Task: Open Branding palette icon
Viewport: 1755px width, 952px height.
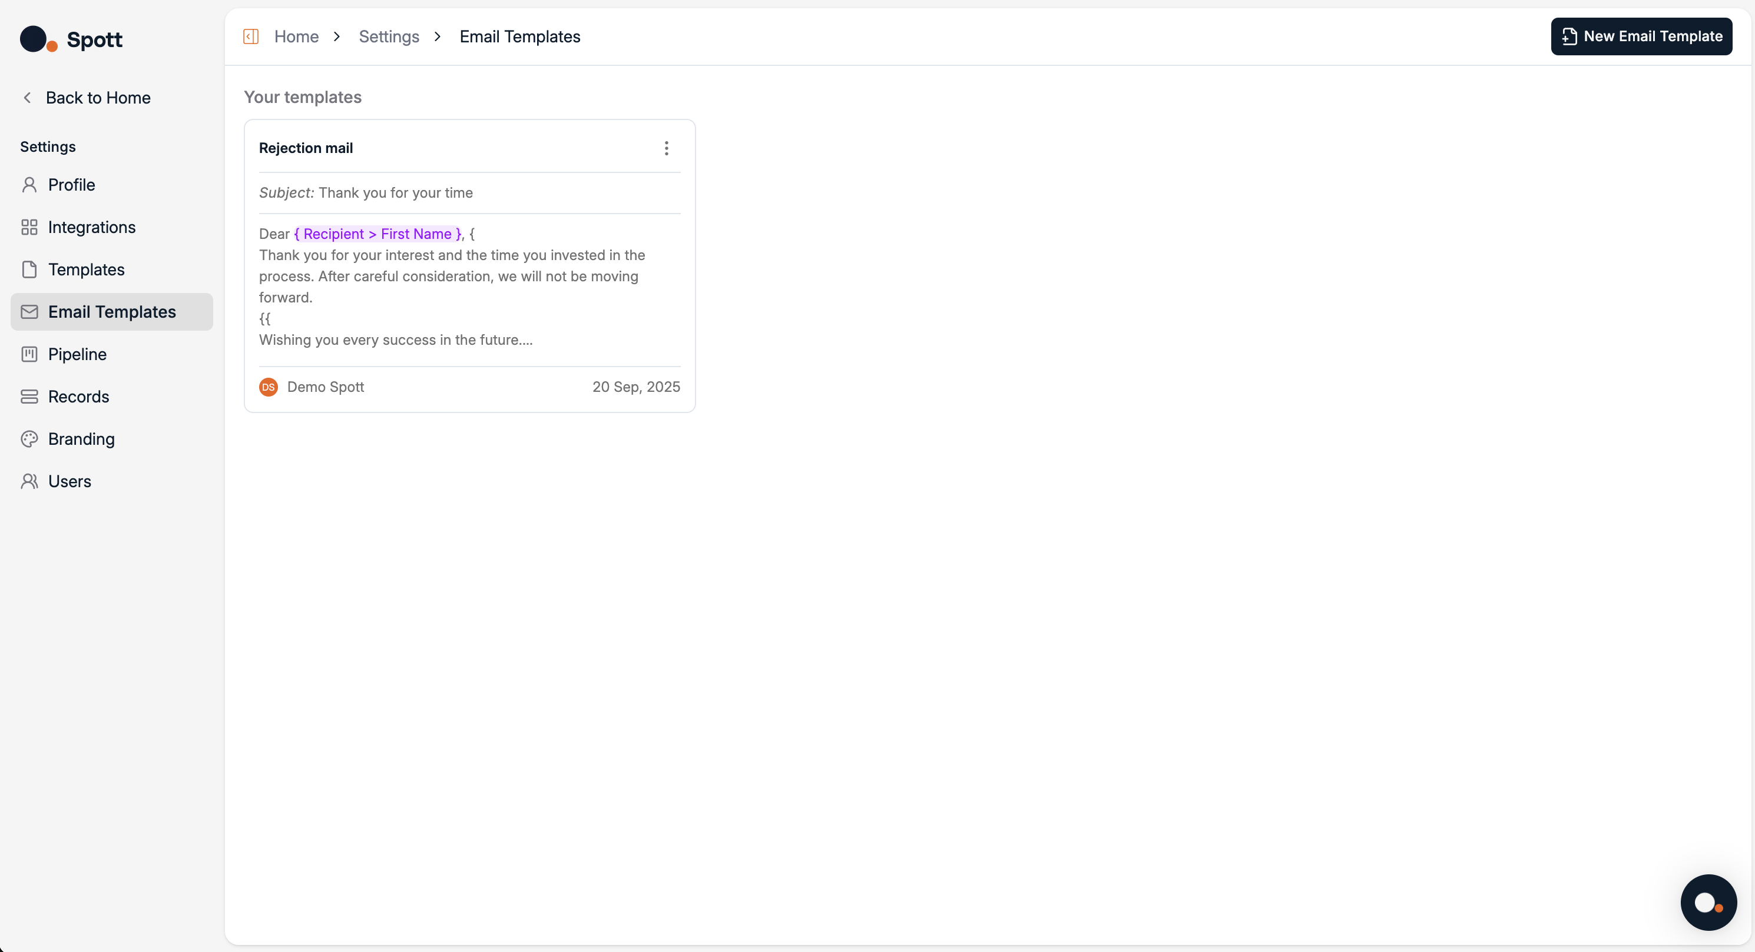Action: [29, 439]
